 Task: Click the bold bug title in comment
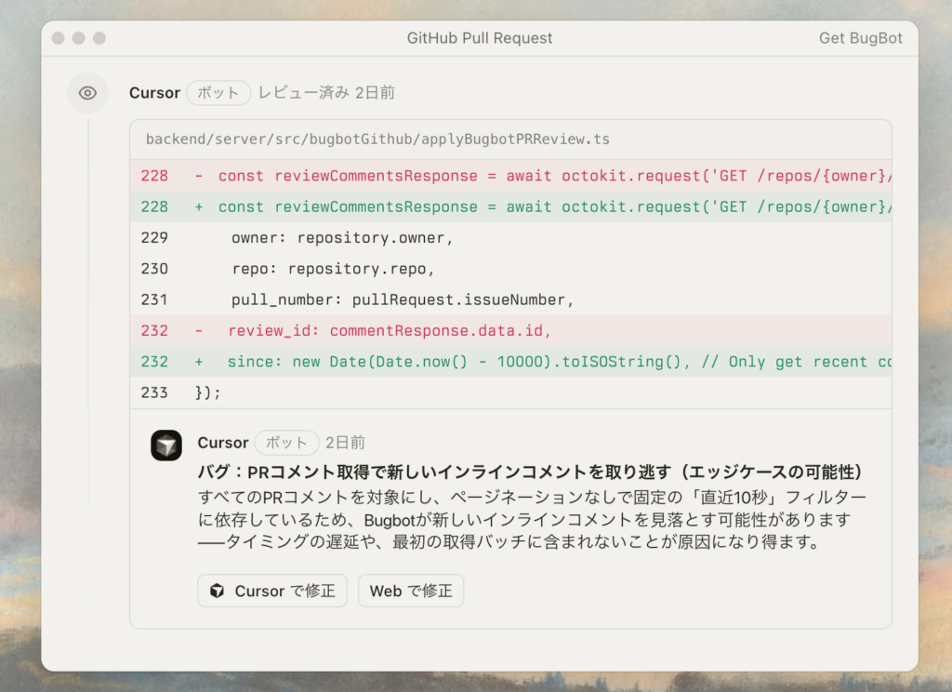(x=531, y=472)
